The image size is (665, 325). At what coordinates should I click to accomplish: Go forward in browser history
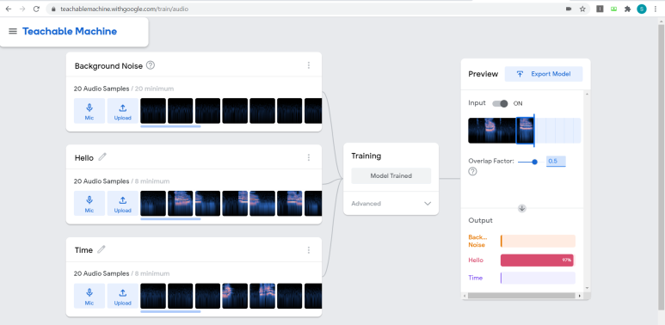coord(22,9)
